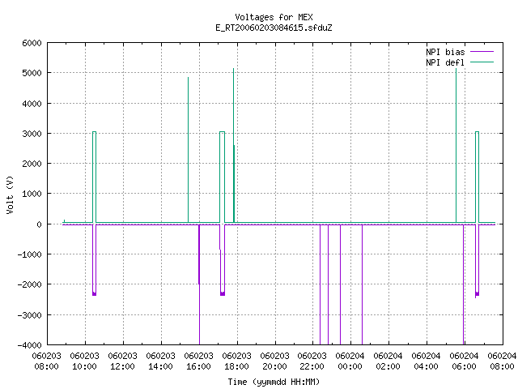Click the purple bias dip after 17:00
This screenshot has width=518, height=389.
(223, 260)
